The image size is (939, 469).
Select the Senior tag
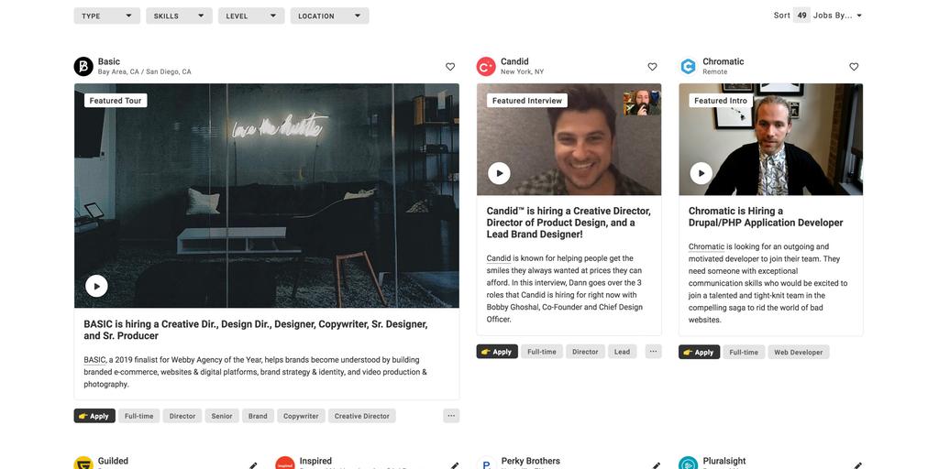tap(222, 417)
